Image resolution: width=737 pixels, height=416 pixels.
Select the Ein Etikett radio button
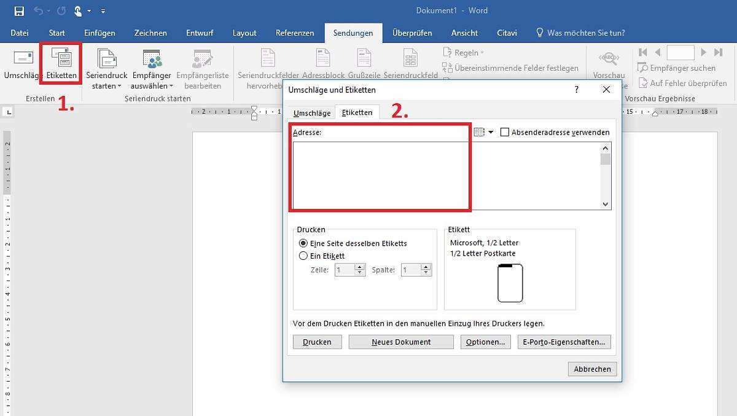pyautogui.click(x=303, y=256)
